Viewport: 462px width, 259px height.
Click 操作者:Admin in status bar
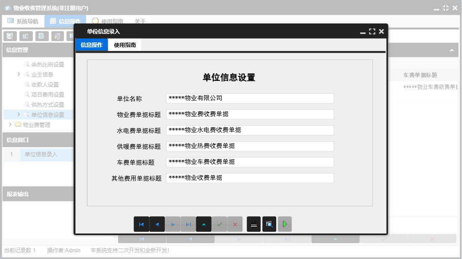(63, 251)
